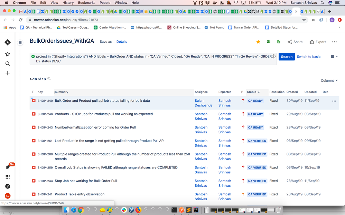The height and width of the screenshot is (215, 345).
Task: Open the Jira help question mark
Action: [8, 186]
